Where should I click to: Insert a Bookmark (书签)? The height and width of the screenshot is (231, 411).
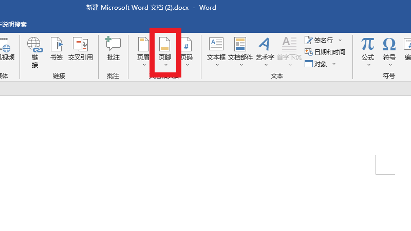pyautogui.click(x=57, y=50)
